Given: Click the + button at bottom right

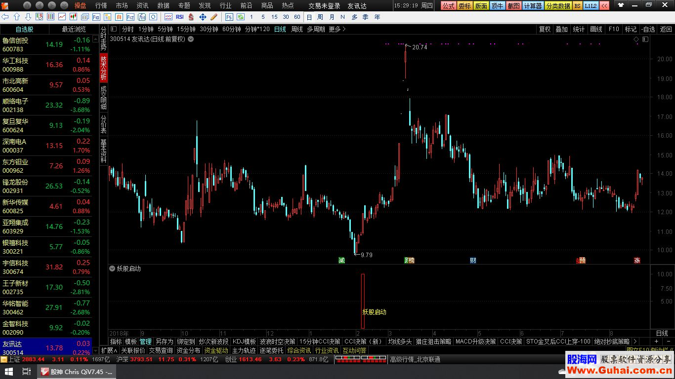Looking at the screenshot, I should coord(656,341).
